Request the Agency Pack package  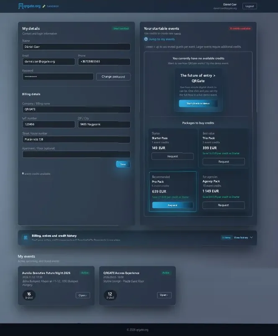[224, 205]
